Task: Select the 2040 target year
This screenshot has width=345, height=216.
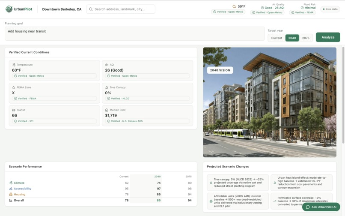Action: [x=292, y=38]
